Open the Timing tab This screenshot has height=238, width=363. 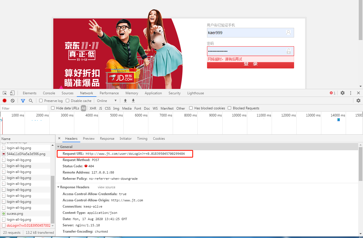click(x=142, y=139)
